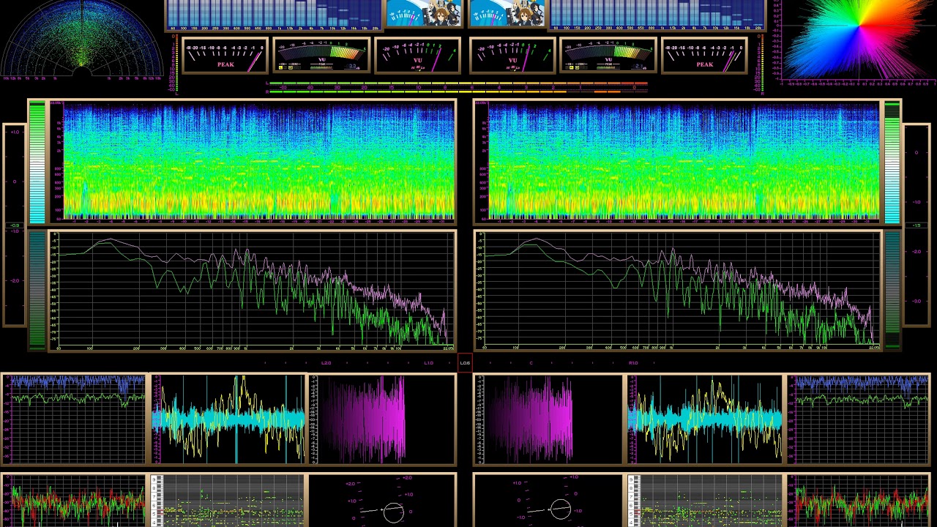The width and height of the screenshot is (937, 527).
Task: Click the right channel spectrogram
Action: click(677, 162)
